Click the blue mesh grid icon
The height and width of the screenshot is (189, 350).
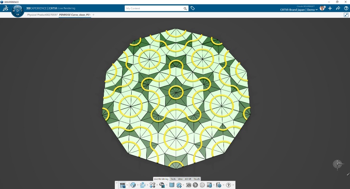pos(172,185)
